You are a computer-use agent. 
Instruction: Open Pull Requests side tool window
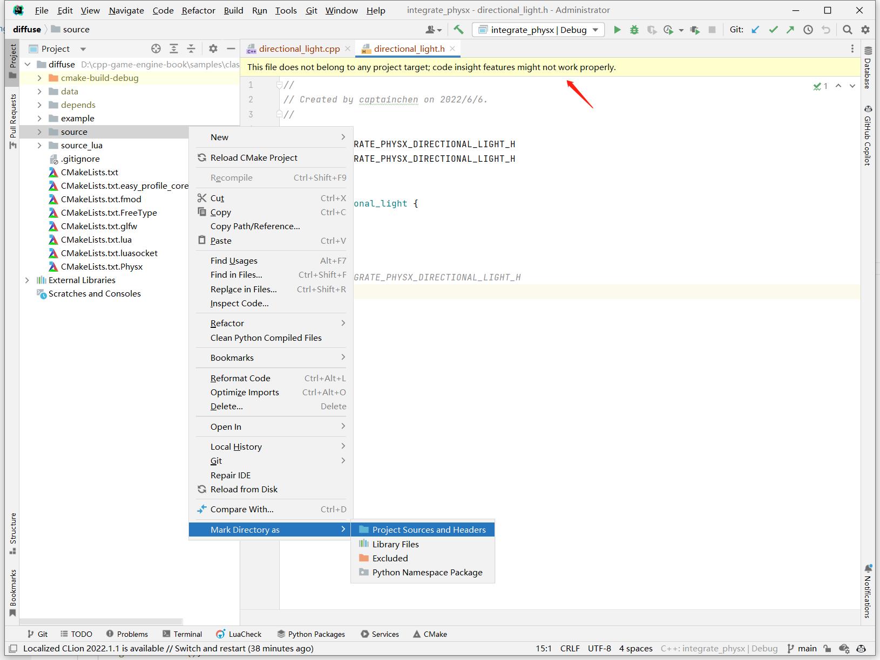13,121
